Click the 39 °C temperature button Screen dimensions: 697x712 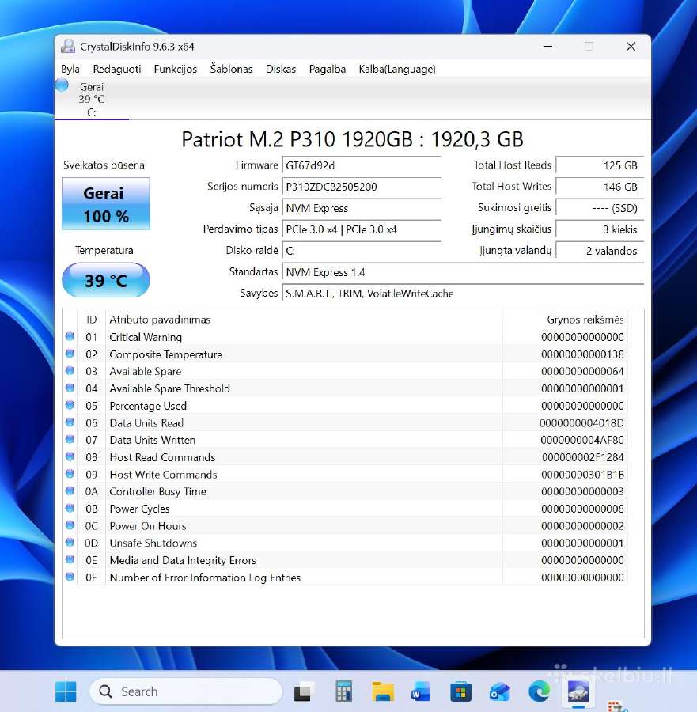pyautogui.click(x=106, y=280)
